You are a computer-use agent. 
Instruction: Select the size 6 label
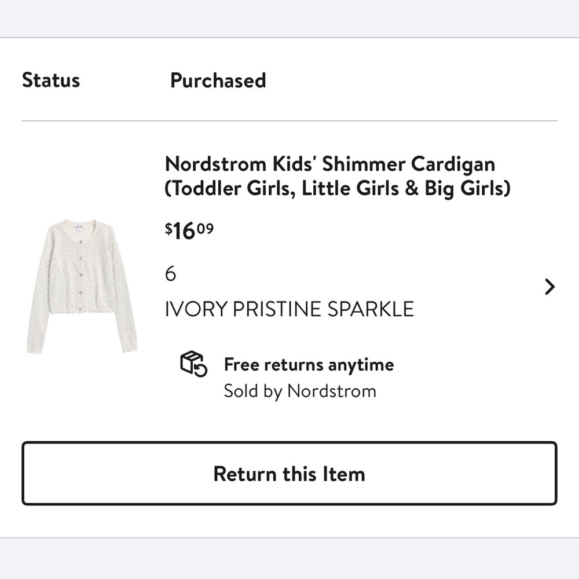[x=170, y=274]
